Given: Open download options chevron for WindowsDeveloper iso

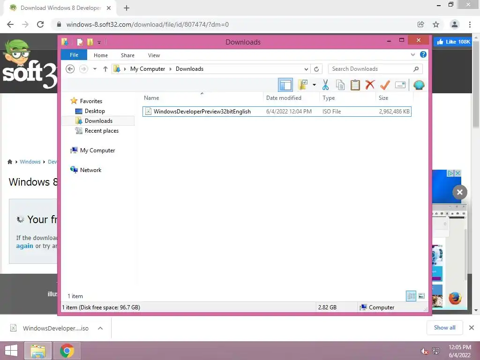Looking at the screenshot, I should (100, 328).
